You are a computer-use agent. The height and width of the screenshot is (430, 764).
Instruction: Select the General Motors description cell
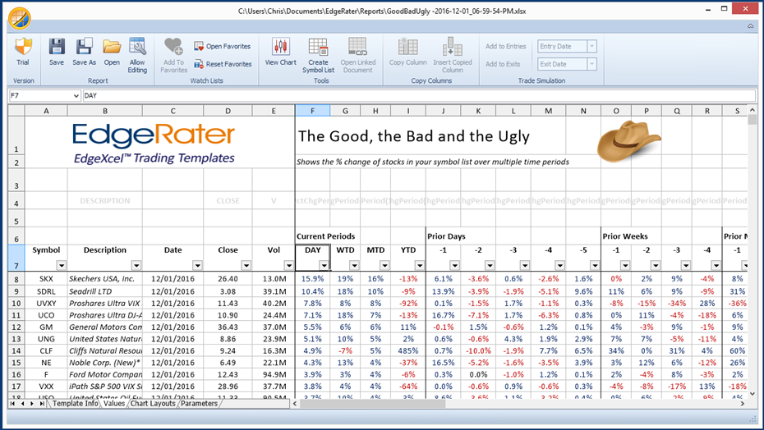click(x=105, y=327)
